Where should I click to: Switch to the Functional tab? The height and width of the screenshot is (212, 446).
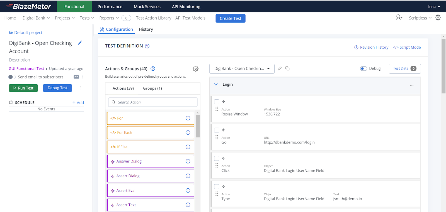(x=74, y=7)
